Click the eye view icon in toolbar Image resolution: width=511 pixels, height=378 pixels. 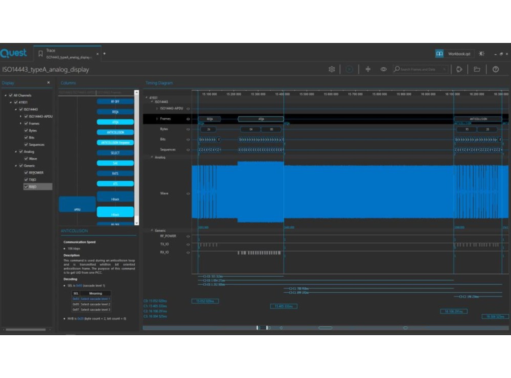tap(383, 69)
